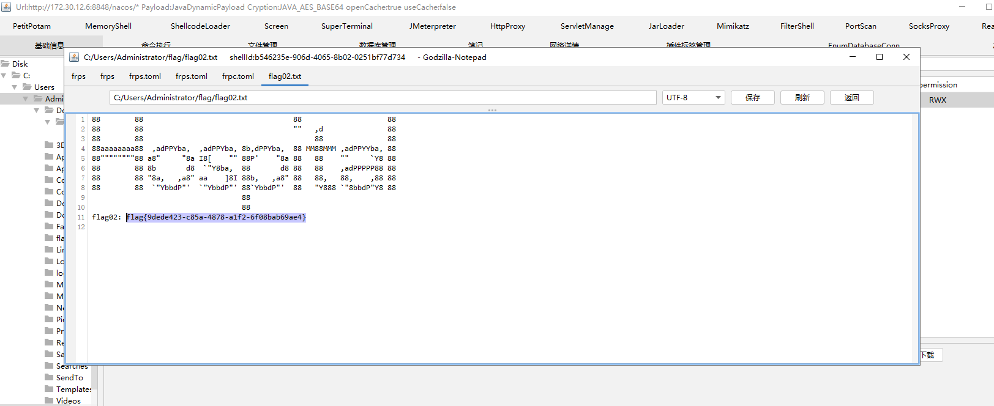
Task: Click line number 1 in the gutter
Action: (x=83, y=119)
